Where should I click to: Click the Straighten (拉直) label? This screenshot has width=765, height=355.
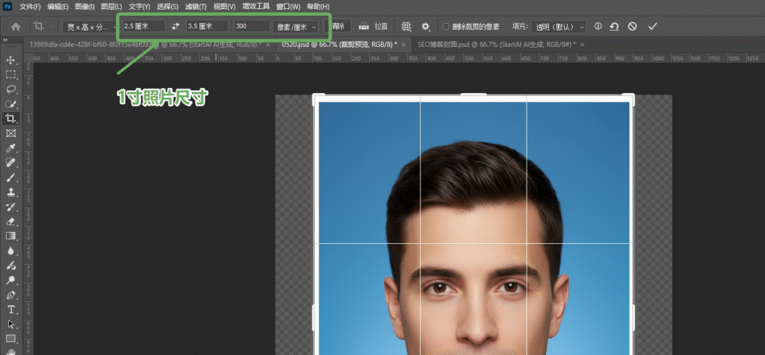pos(381,26)
